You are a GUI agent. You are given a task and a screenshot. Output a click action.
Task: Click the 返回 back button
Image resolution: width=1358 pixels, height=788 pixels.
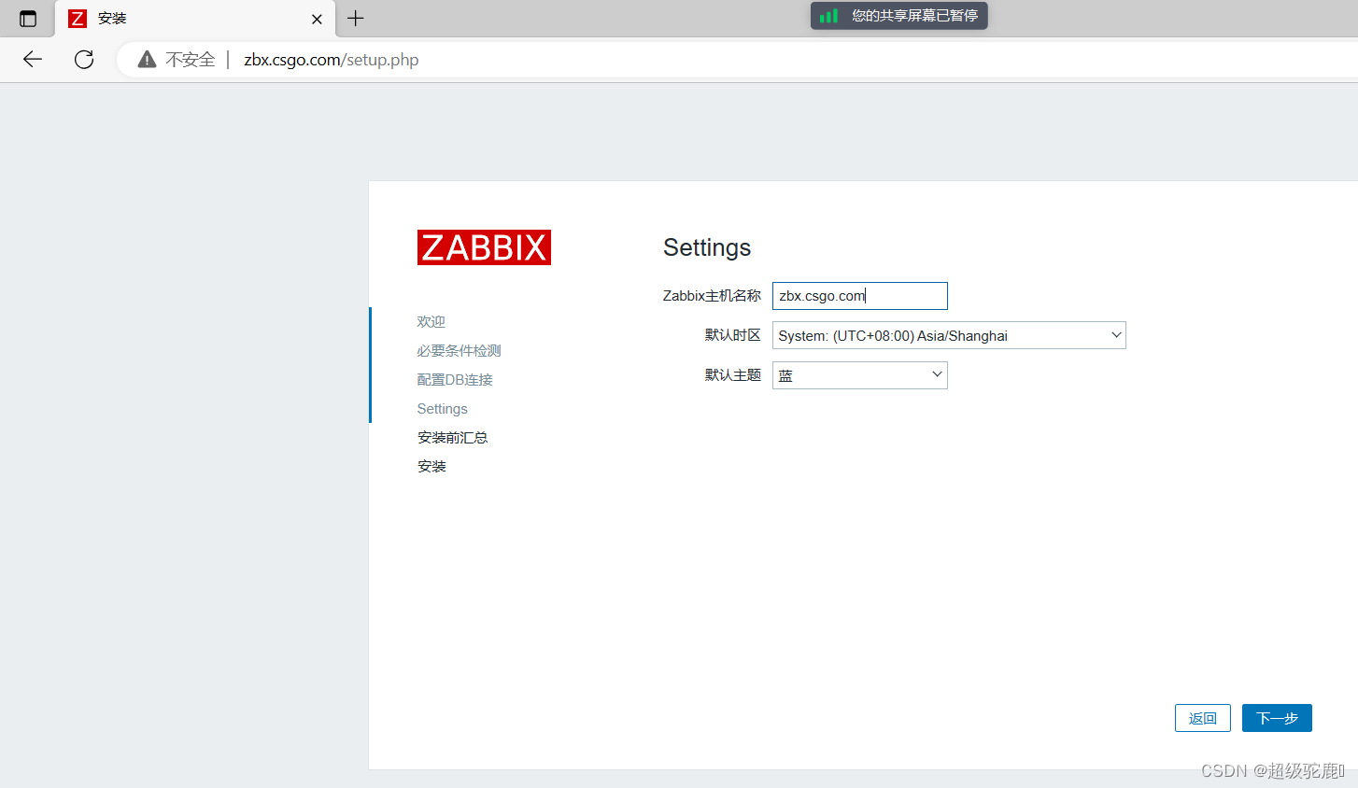(x=1203, y=718)
